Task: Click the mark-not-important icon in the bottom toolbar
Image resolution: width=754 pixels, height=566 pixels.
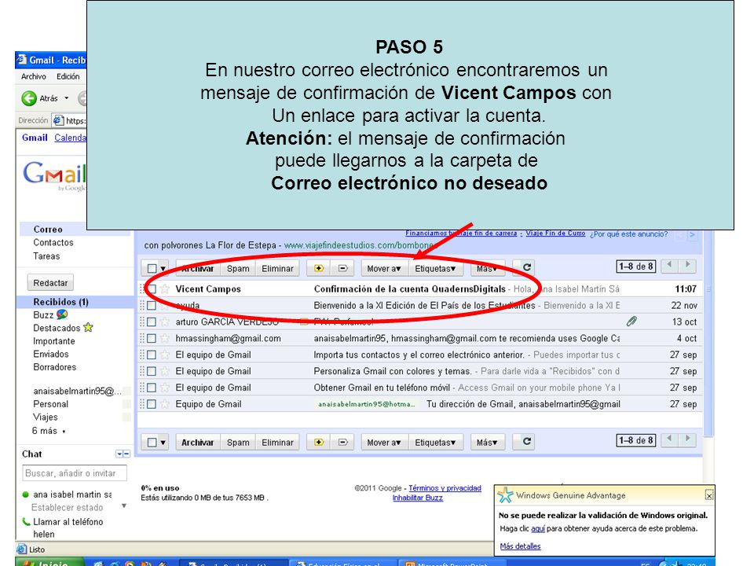Action: click(x=343, y=442)
